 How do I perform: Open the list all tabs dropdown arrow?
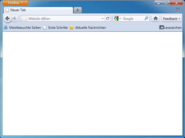click(170, 10)
